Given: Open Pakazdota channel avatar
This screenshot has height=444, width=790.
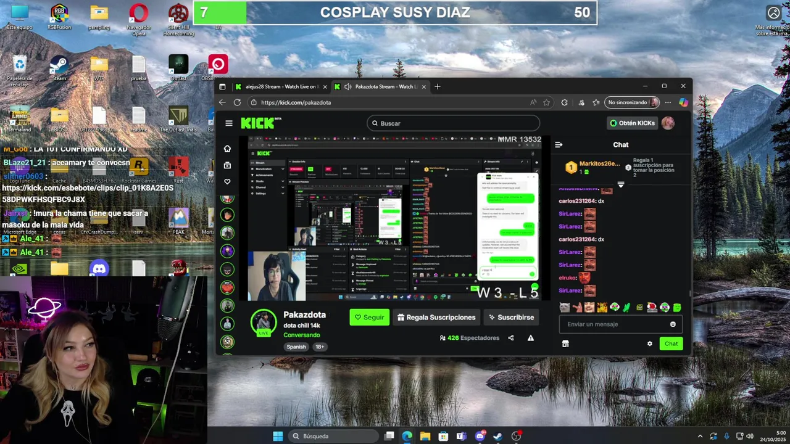Looking at the screenshot, I should coord(264,322).
